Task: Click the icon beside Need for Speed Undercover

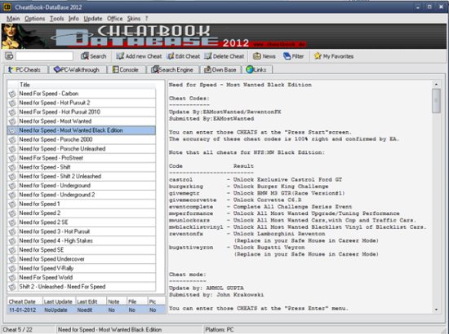Action: tap(12, 259)
